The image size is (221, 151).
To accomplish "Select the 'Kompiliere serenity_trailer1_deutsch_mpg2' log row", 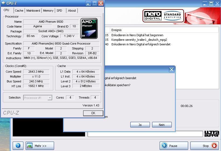I will (139, 40).
